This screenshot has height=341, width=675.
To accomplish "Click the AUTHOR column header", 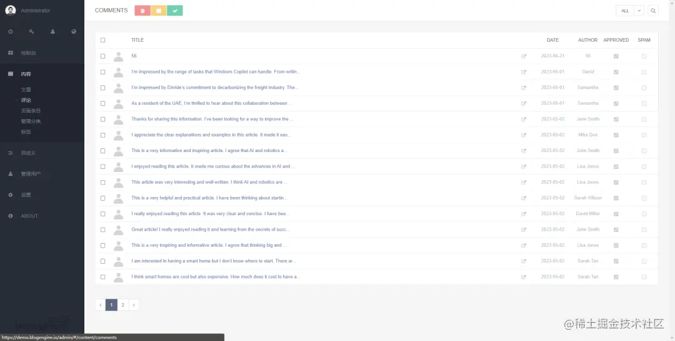I will tap(587, 40).
